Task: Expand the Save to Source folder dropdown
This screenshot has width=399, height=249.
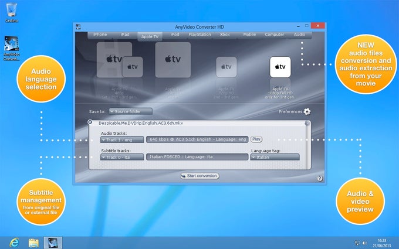Action: tap(131, 111)
